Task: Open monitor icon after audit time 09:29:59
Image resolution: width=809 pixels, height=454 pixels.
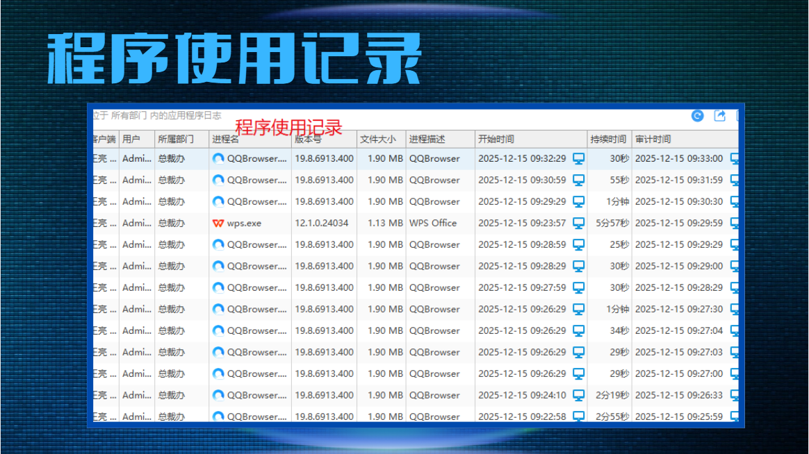Action: click(x=735, y=223)
